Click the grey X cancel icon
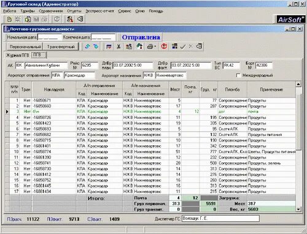 (x=191, y=47)
